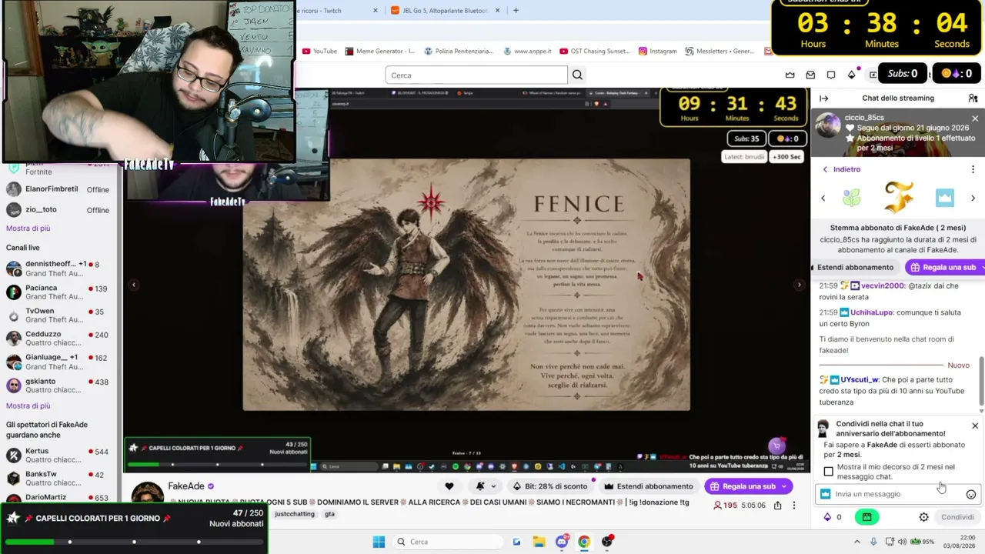Show the previous badge with left chevron

pos(823,199)
